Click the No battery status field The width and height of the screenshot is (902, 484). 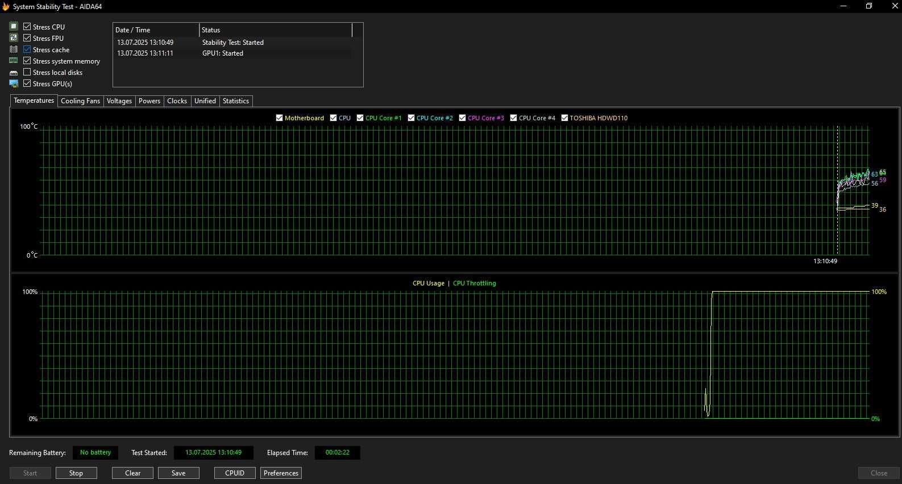[95, 453]
